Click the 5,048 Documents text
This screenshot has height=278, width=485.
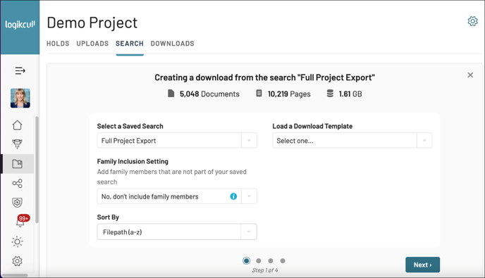coord(209,94)
